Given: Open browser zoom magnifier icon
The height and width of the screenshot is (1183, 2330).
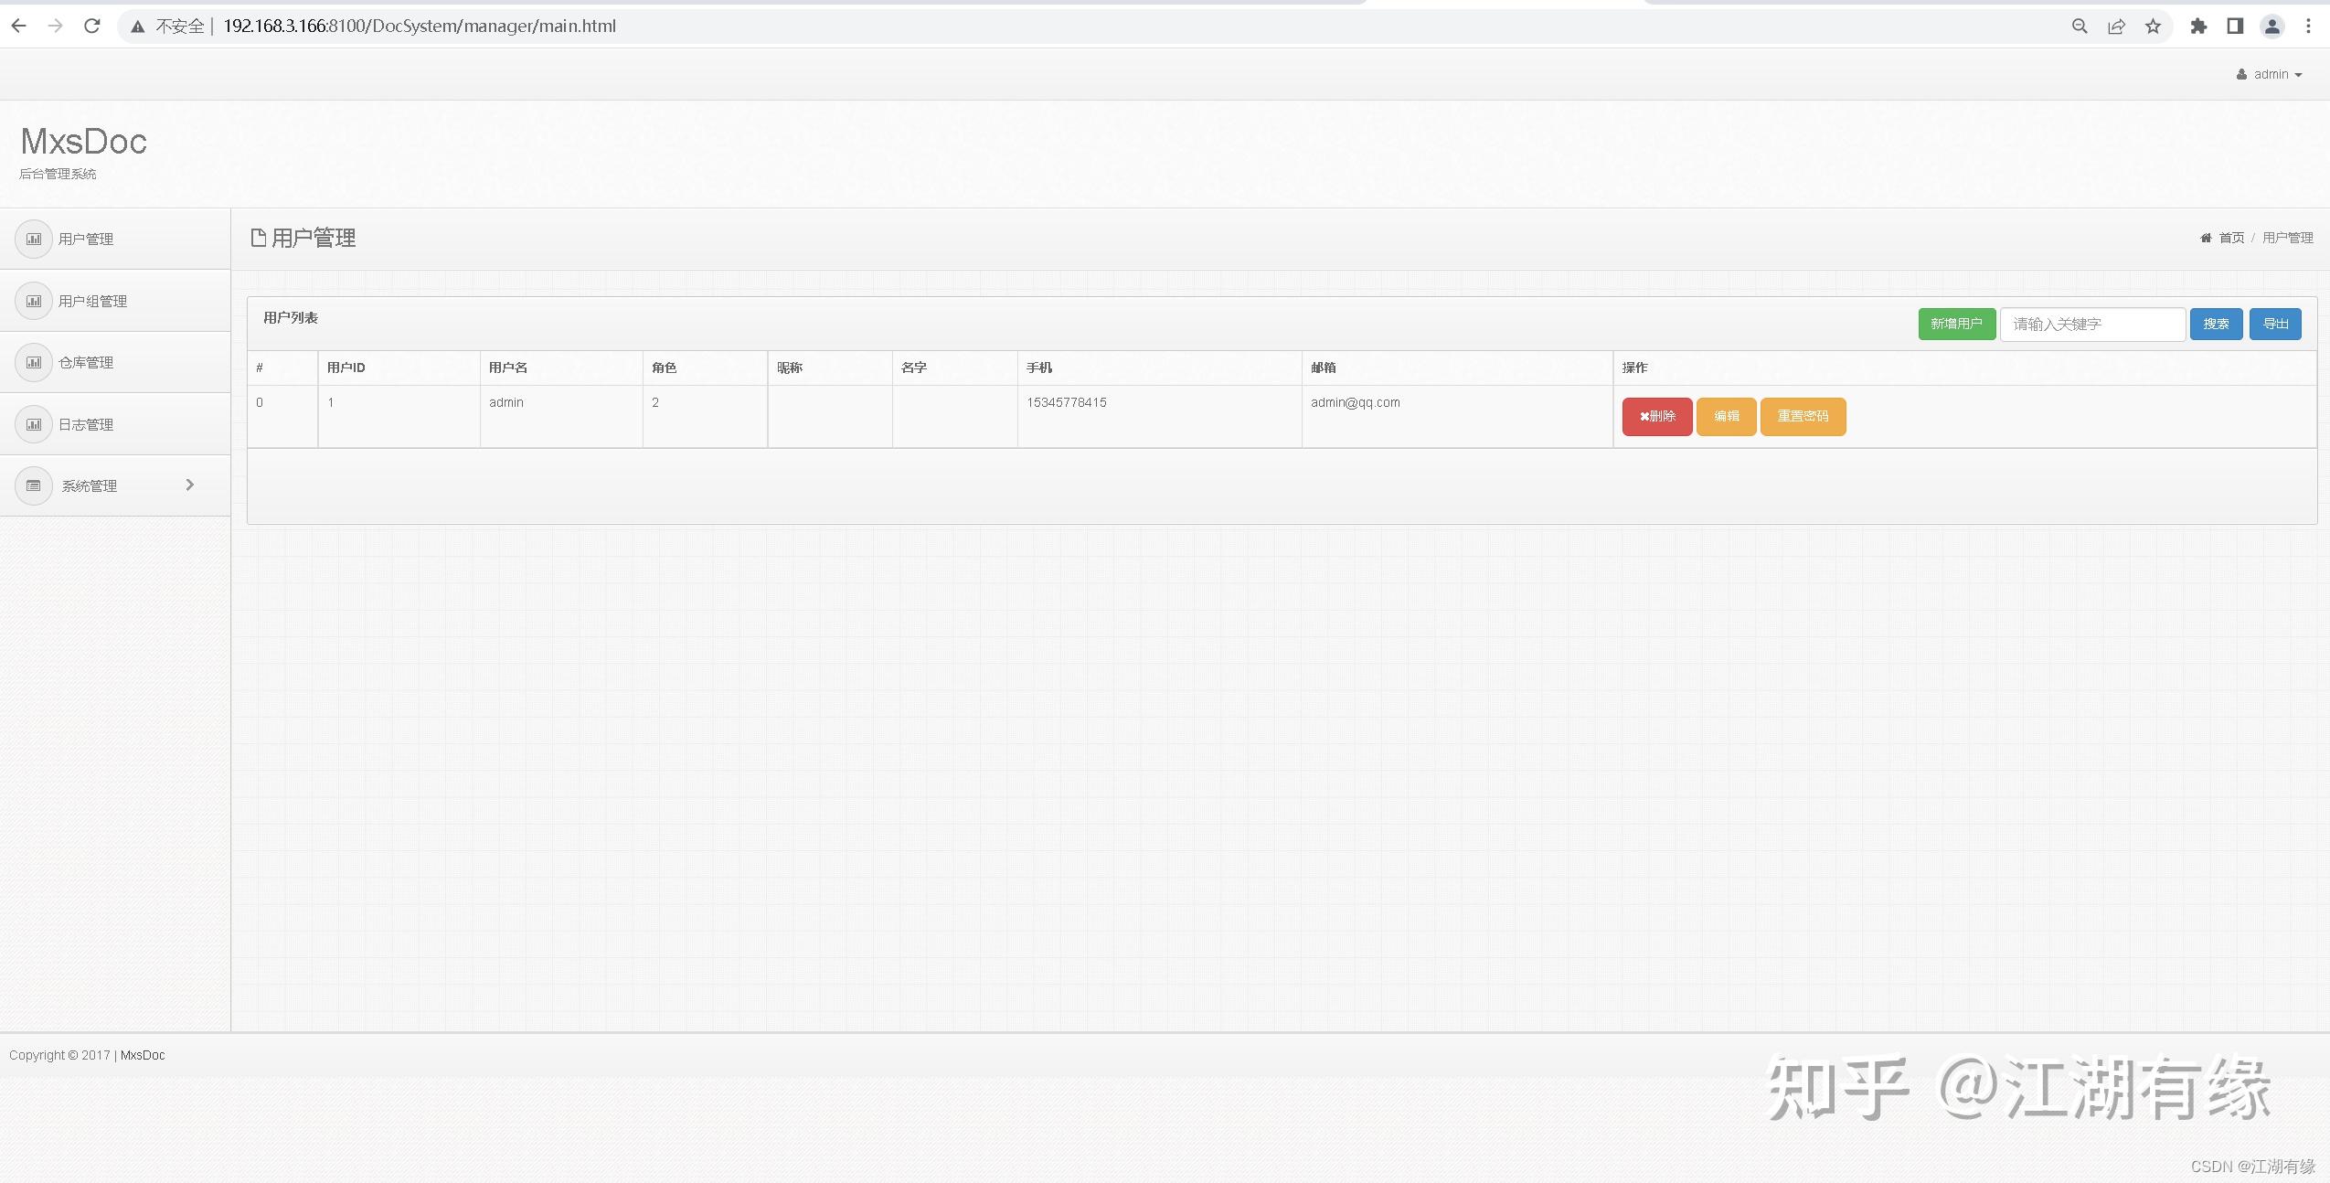Looking at the screenshot, I should [x=2080, y=27].
